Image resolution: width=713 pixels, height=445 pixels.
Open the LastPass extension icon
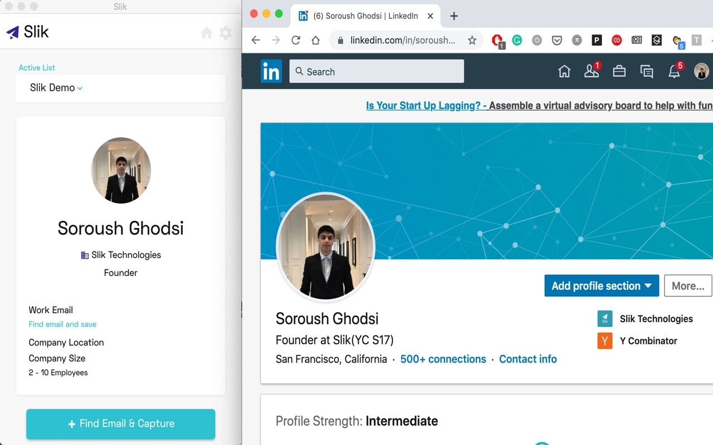(616, 40)
